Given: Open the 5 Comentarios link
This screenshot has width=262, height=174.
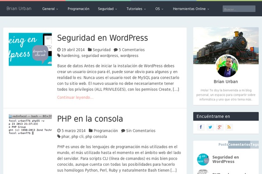Looking at the screenshot, I should 132,50.
